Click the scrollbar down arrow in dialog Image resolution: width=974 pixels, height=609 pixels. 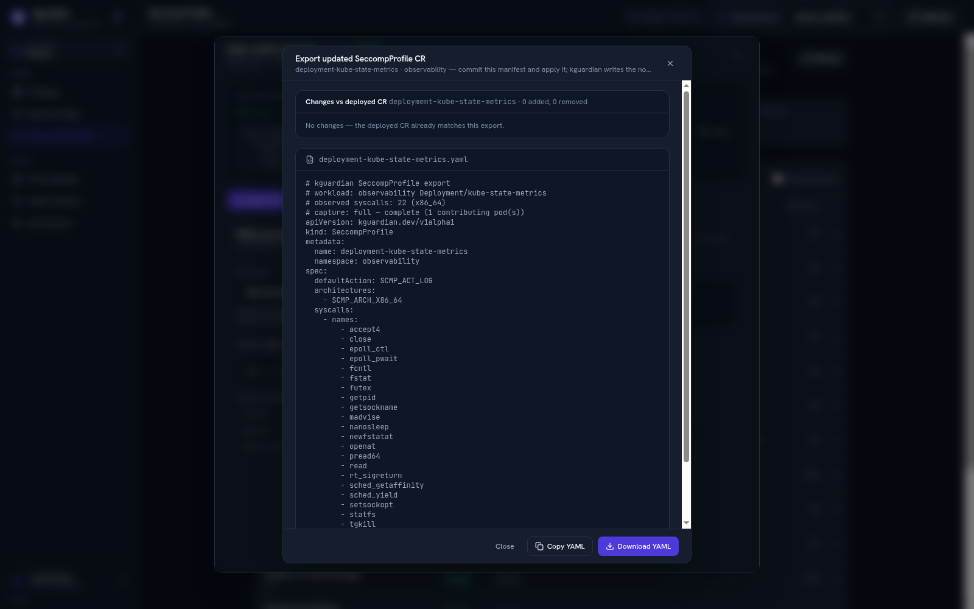pos(686,523)
